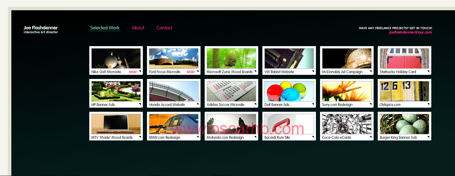
Task: Open the Sony.com Redesign thumbnail image
Action: tap(347, 91)
